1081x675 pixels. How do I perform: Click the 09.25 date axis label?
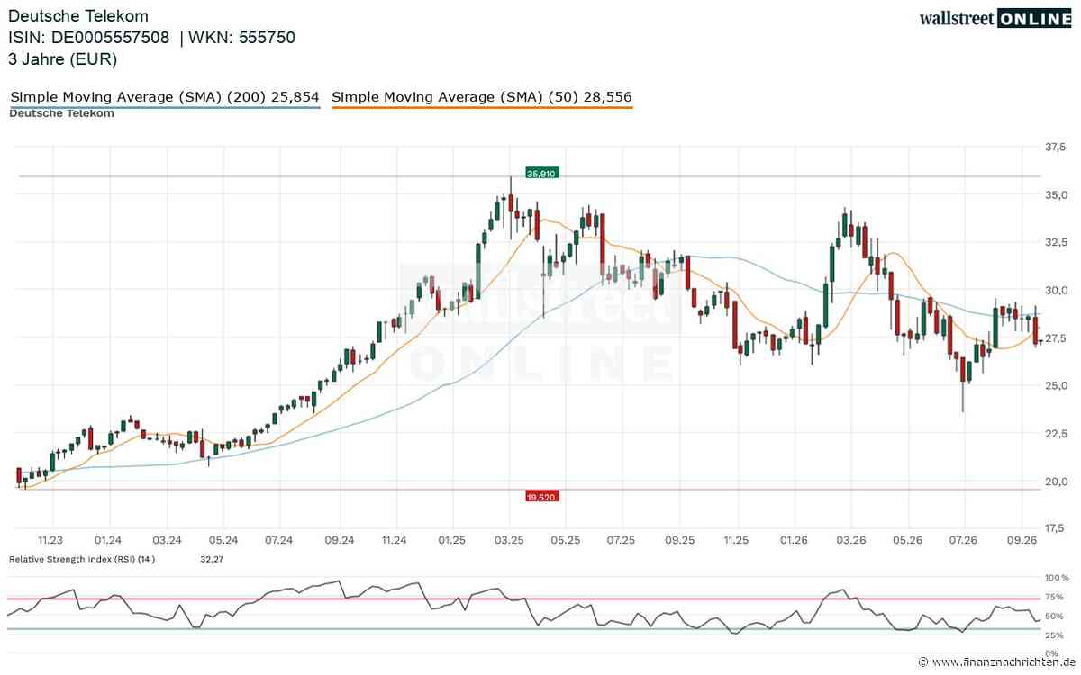pos(680,540)
